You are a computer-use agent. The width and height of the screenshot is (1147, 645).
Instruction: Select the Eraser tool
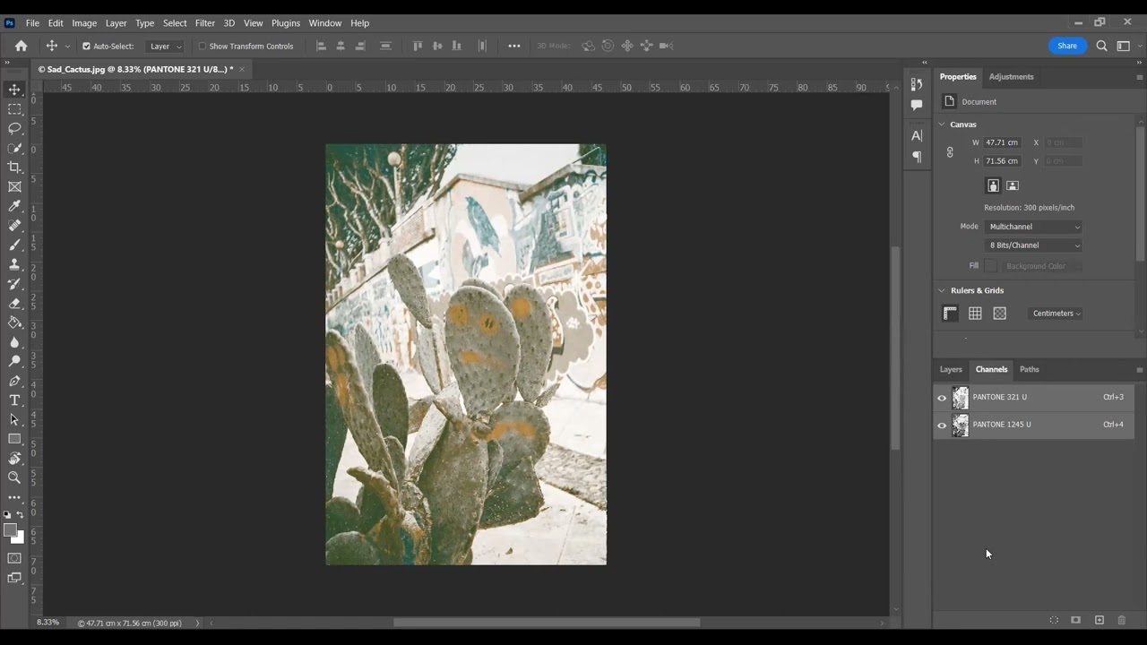click(14, 304)
